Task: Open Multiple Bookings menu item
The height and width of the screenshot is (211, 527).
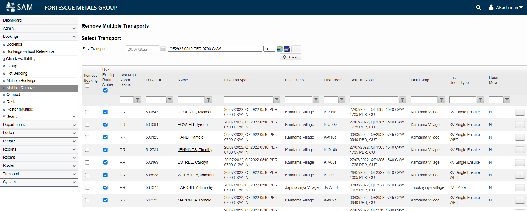Action: (x=21, y=81)
